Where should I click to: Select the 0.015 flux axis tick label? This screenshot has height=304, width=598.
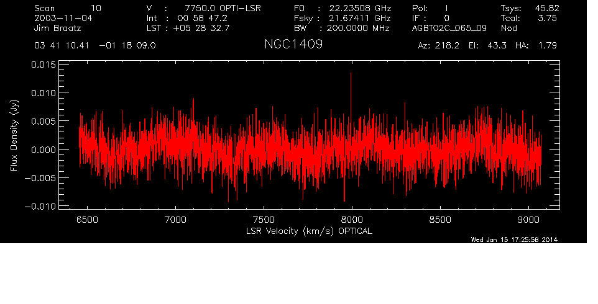pos(41,65)
